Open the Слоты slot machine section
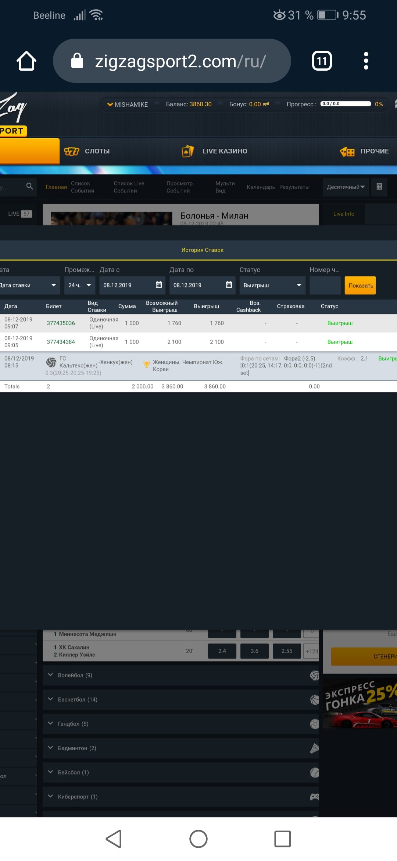This screenshot has height=861, width=397. [87, 151]
